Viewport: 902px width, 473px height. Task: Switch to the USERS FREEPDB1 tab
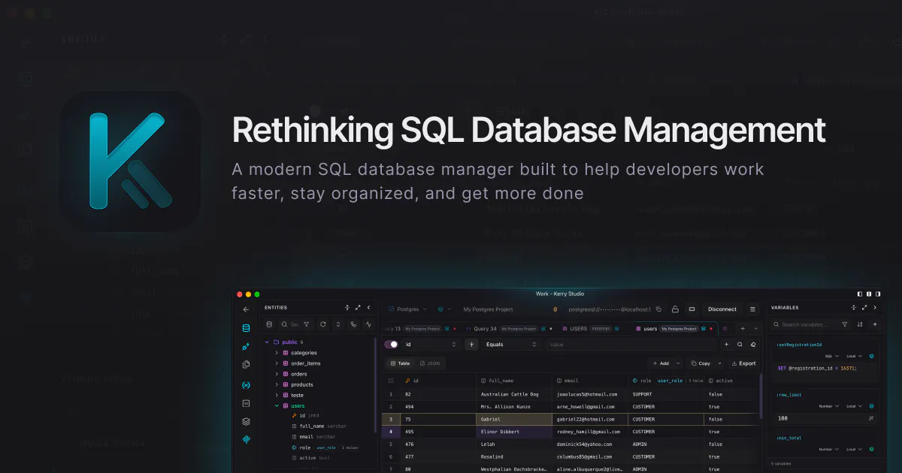coord(590,328)
